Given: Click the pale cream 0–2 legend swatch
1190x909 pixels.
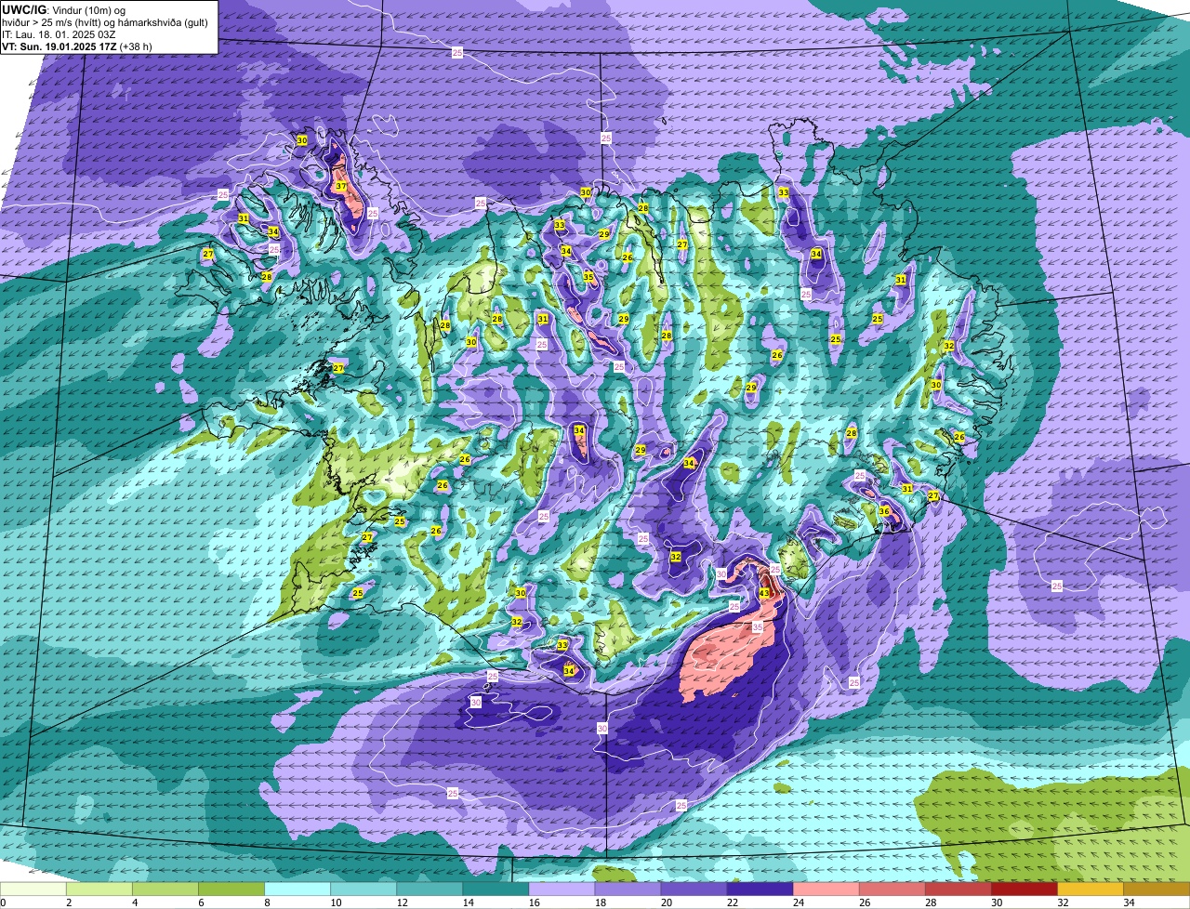Looking at the screenshot, I should pos(33,889).
